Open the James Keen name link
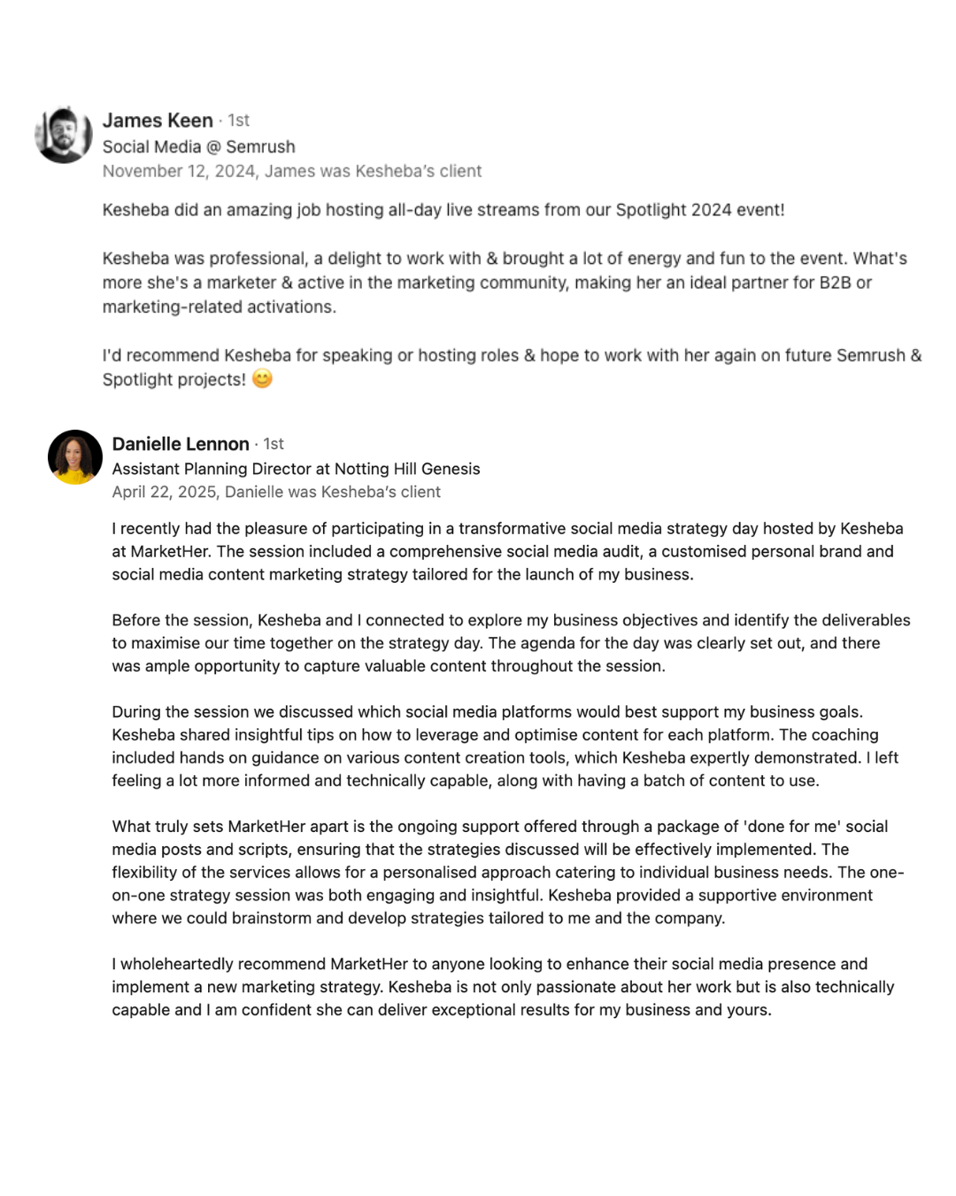Screen dimensions: 956x1196 158,120
